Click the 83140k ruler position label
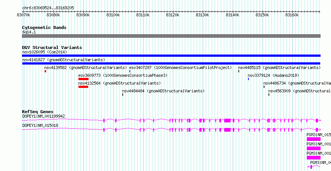 (x=232, y=15)
